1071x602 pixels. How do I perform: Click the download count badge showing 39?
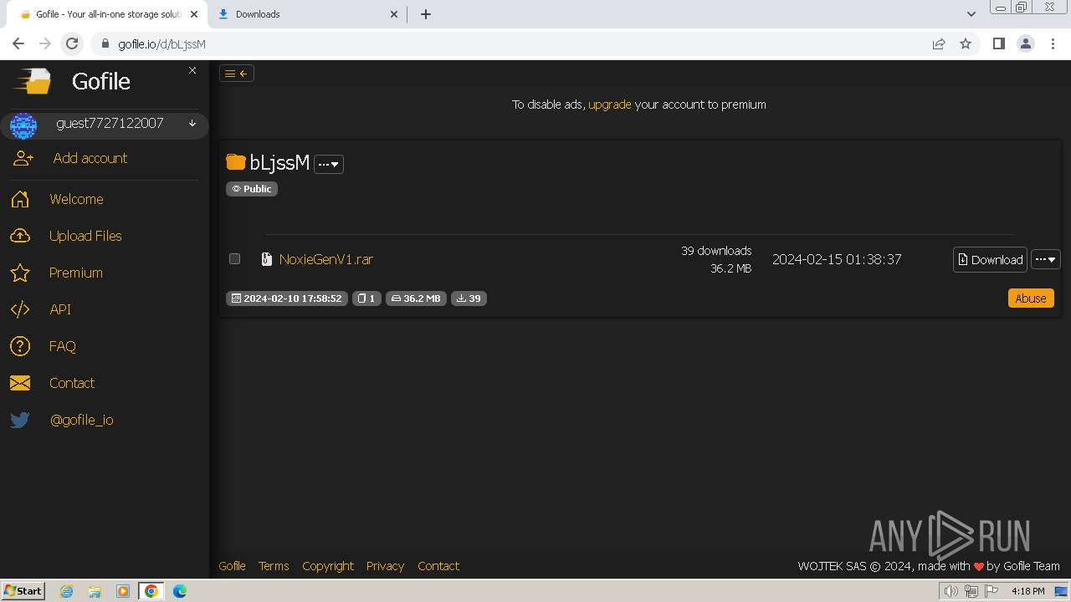pos(469,298)
